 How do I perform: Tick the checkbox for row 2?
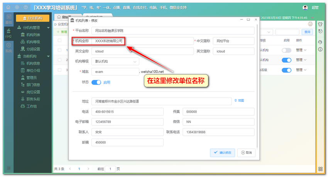pos(59,60)
